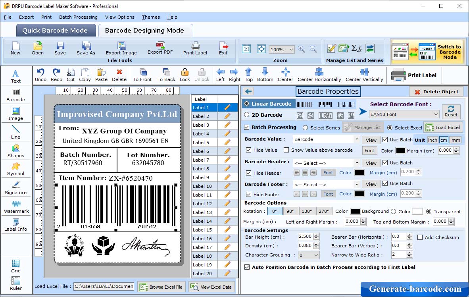Click the Browse Excel File button
This screenshot has width=469, height=297.
click(x=162, y=287)
